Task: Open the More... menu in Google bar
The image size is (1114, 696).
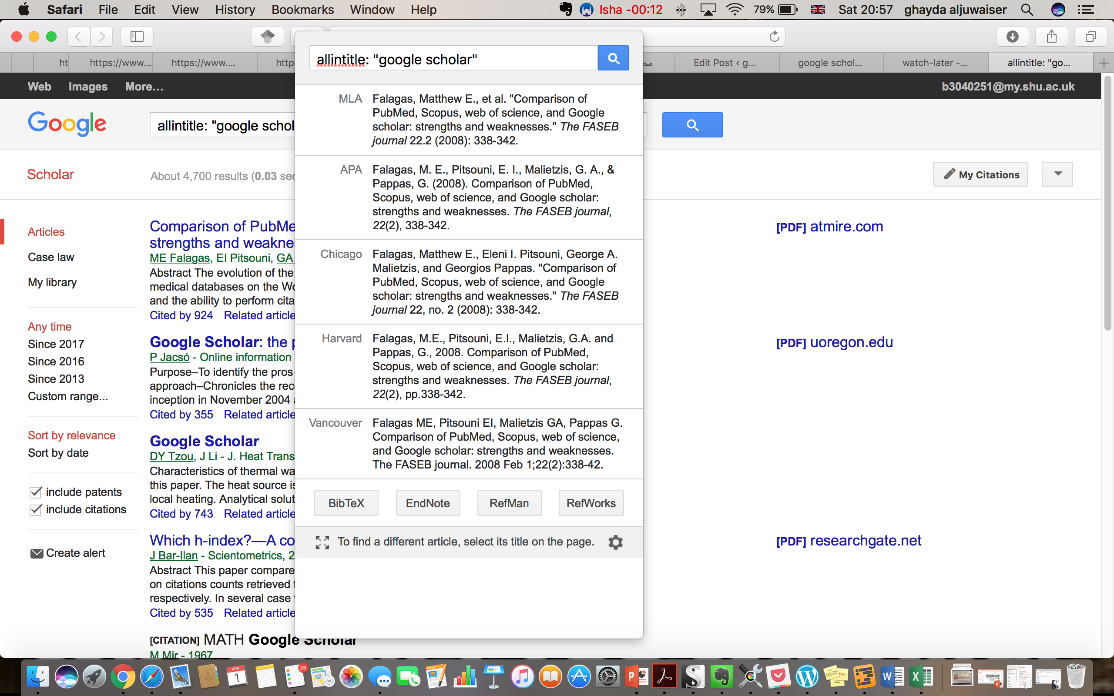Action: (144, 87)
